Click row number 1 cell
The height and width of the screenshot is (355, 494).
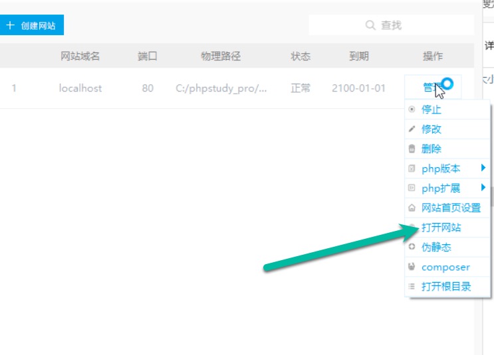point(14,88)
